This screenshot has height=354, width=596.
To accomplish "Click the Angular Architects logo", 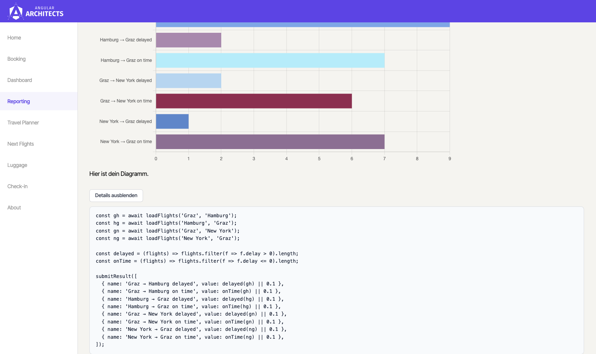I will click(x=35, y=12).
